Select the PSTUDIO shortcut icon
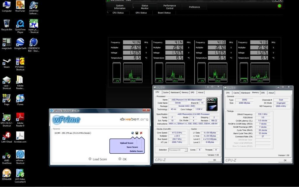299x187 pixels. tap(20, 64)
